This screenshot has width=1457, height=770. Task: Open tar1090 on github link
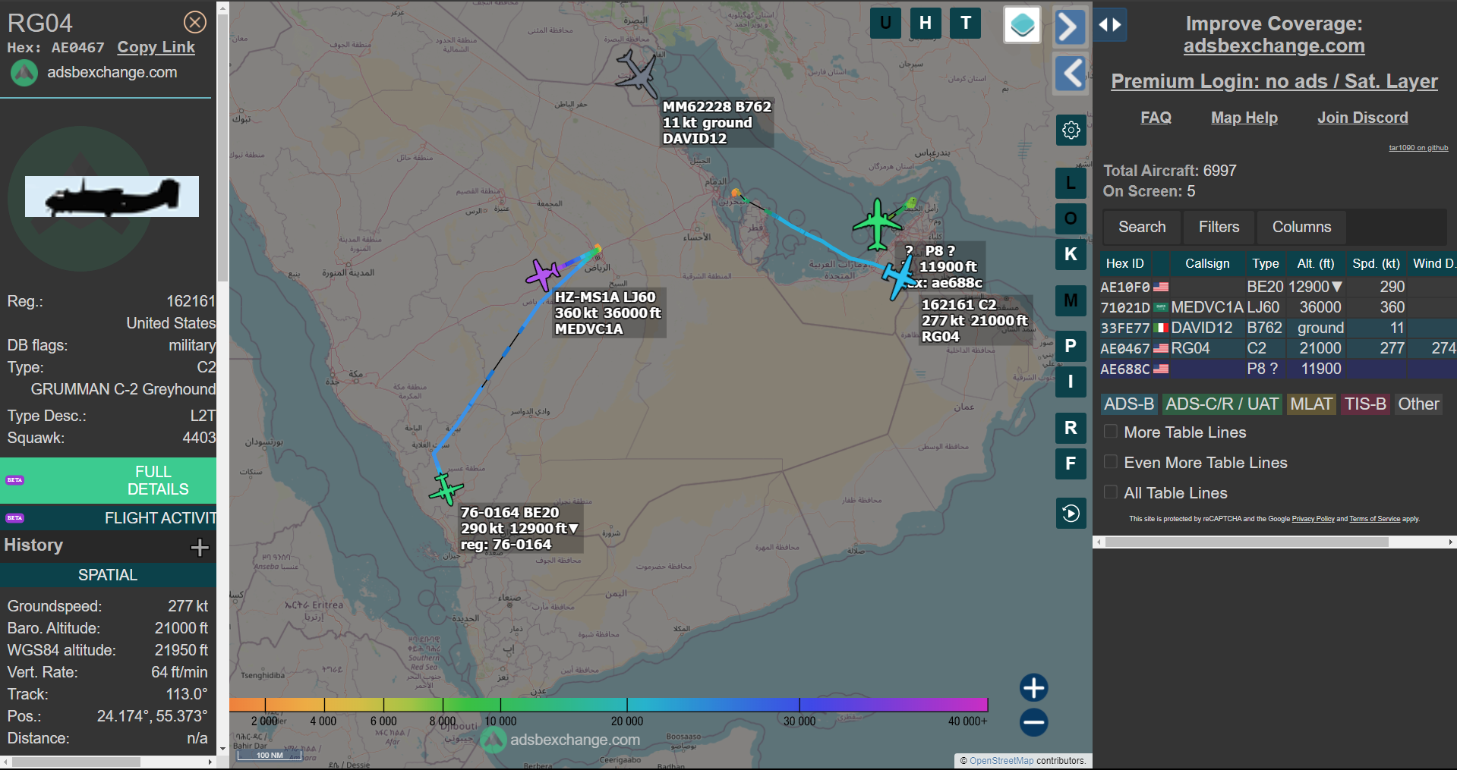(1418, 148)
